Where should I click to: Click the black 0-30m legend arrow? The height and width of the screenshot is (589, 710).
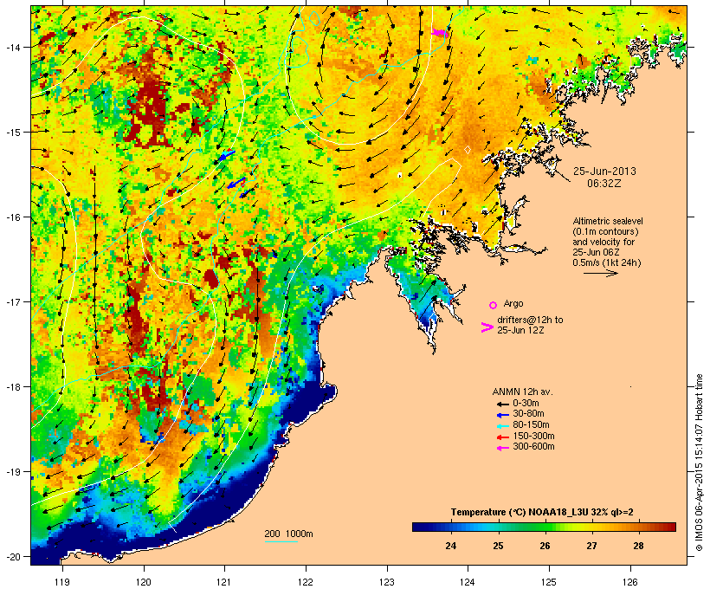tap(503, 404)
